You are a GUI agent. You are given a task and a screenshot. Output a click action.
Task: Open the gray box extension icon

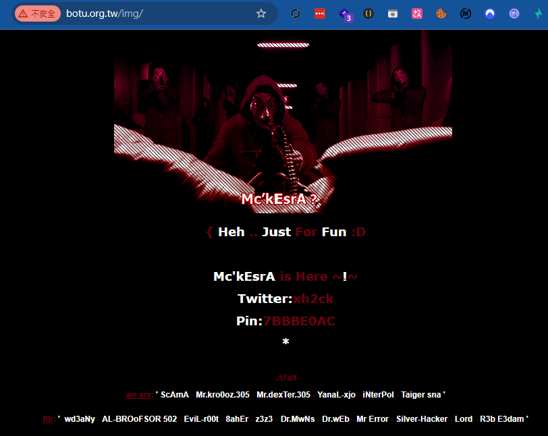click(x=393, y=13)
